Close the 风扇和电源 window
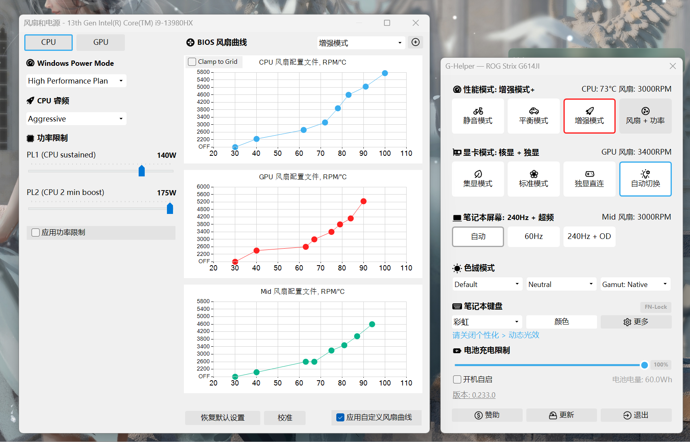690x442 pixels. click(x=416, y=23)
